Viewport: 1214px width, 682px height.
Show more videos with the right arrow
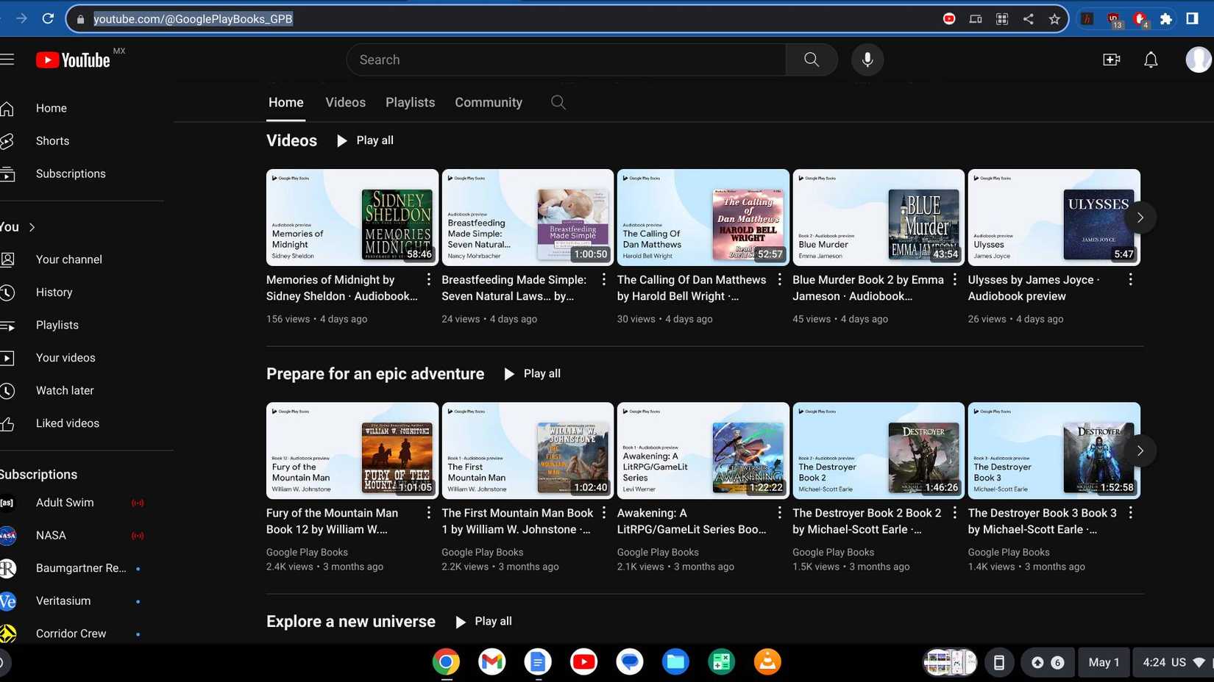tap(1140, 217)
